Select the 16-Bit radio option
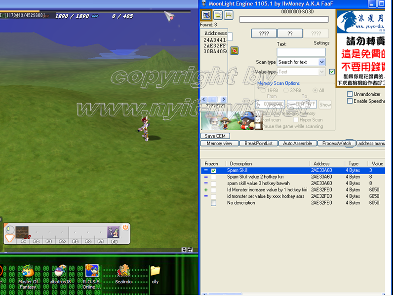The height and width of the screenshot is (296, 393). pyautogui.click(x=263, y=90)
